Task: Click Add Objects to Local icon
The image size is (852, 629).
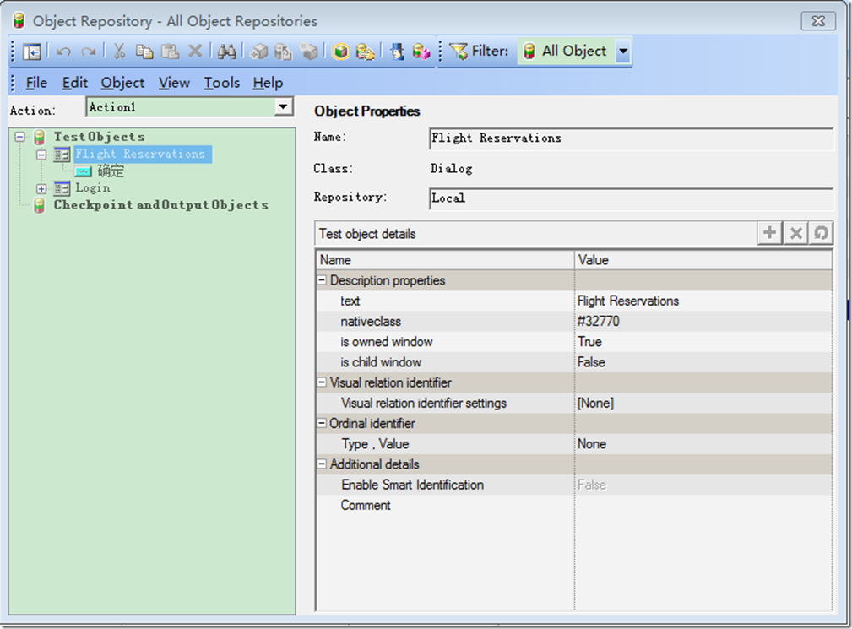Action: click(259, 51)
